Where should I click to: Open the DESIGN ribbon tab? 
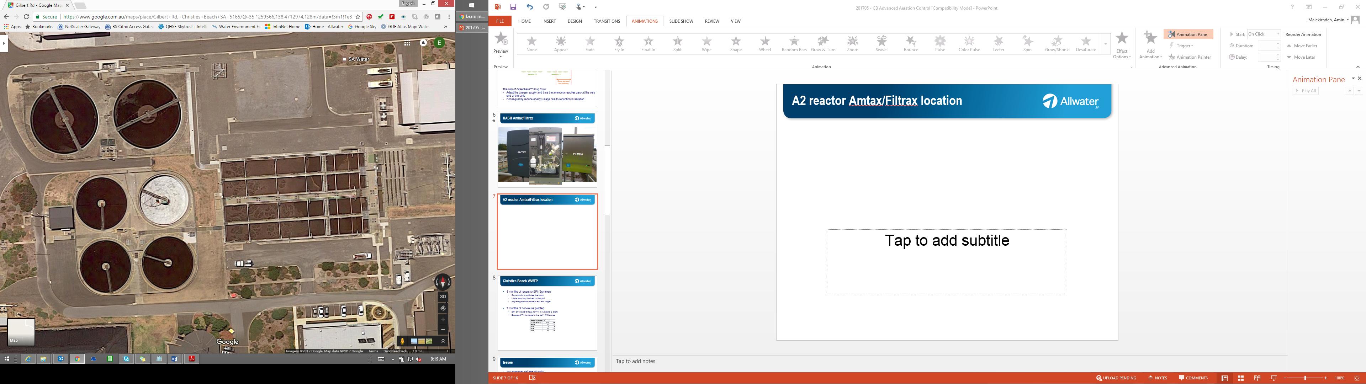click(x=574, y=21)
